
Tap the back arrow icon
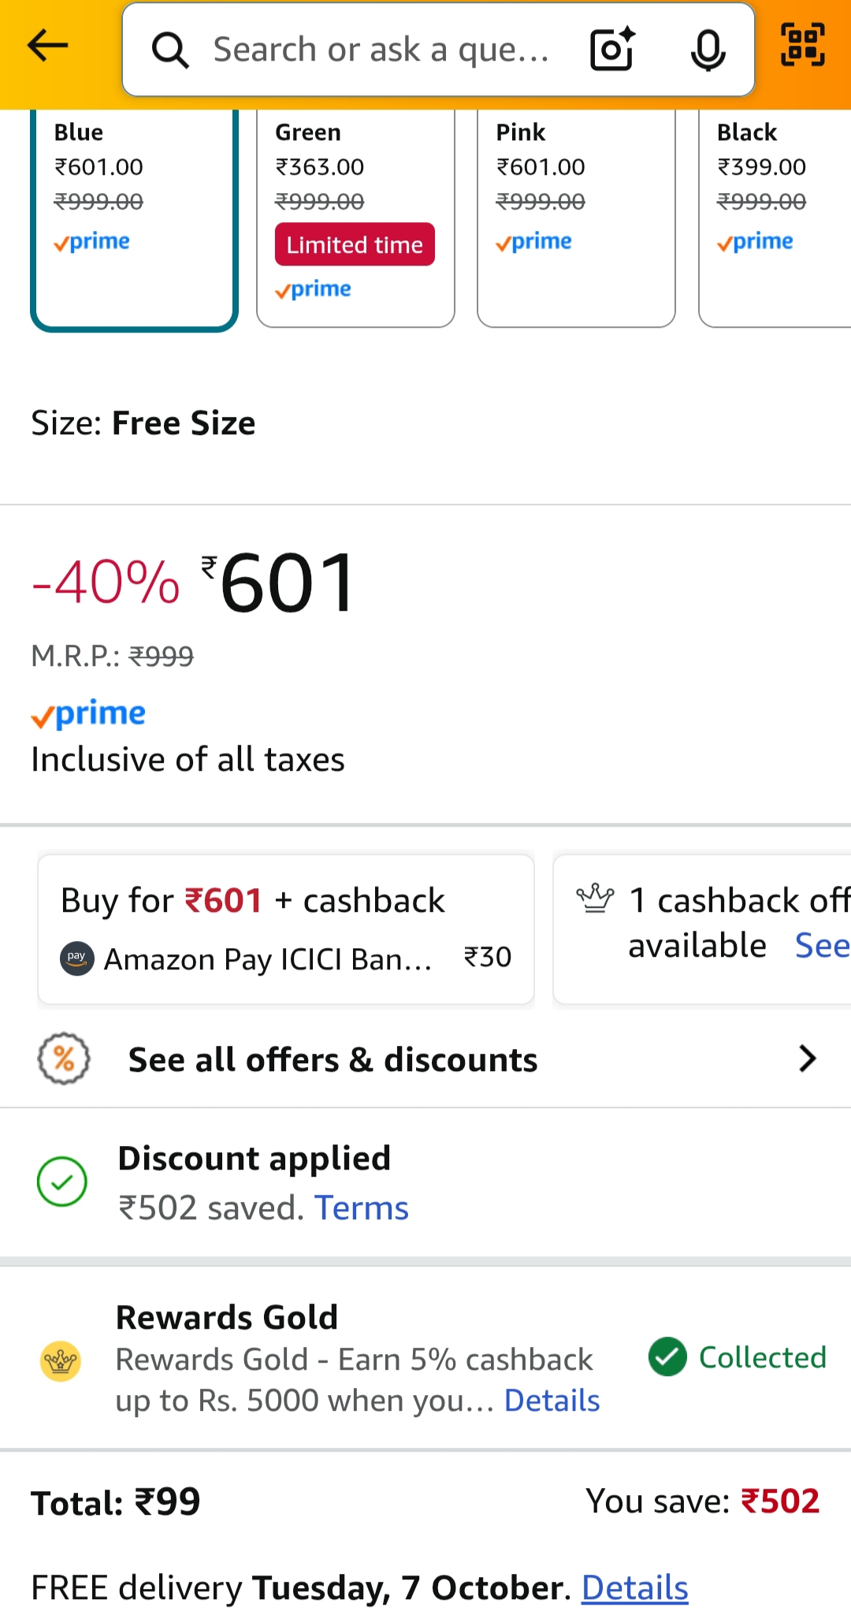pyautogui.click(x=47, y=47)
